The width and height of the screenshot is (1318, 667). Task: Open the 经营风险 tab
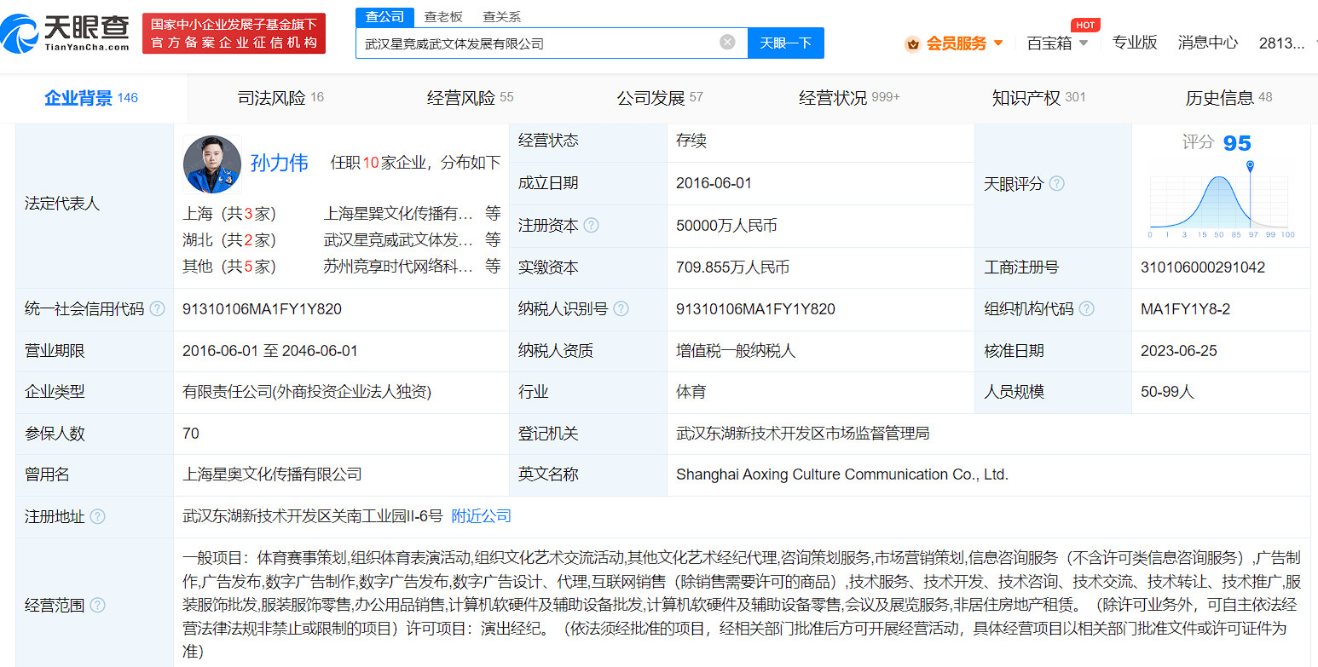(x=471, y=98)
